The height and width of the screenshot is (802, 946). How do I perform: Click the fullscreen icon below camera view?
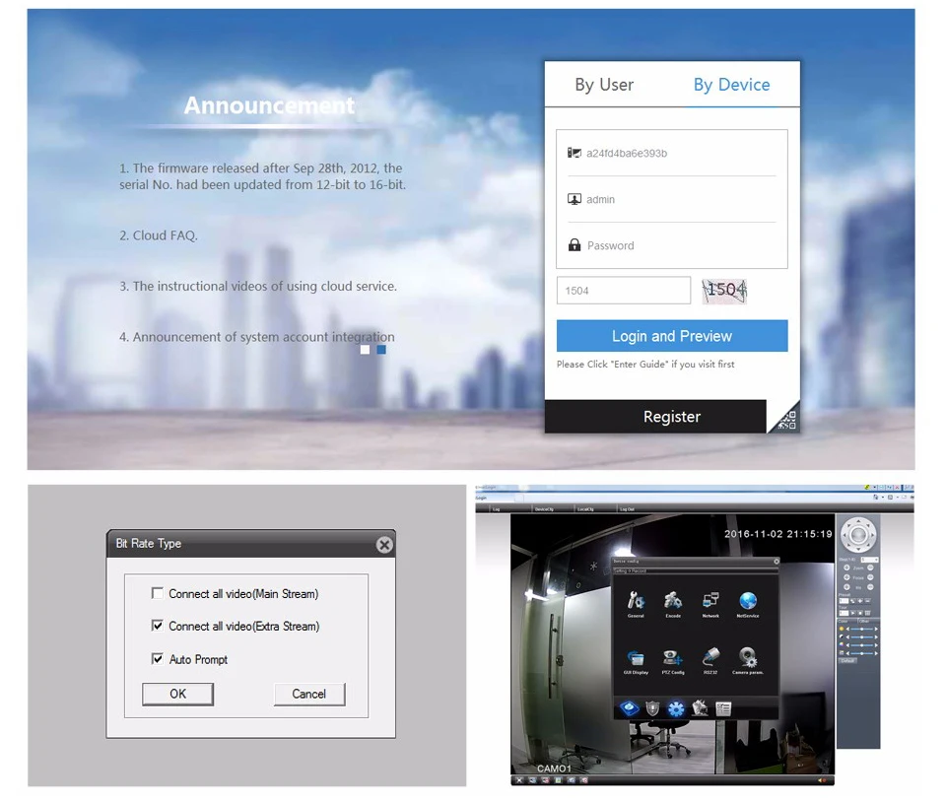519,780
